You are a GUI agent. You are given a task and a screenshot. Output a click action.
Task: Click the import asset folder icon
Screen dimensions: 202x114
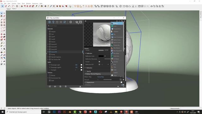coord(55,86)
